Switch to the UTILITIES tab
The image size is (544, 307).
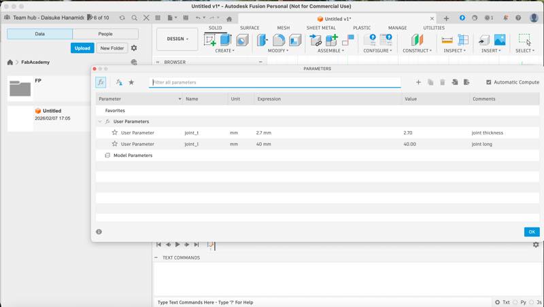434,28
